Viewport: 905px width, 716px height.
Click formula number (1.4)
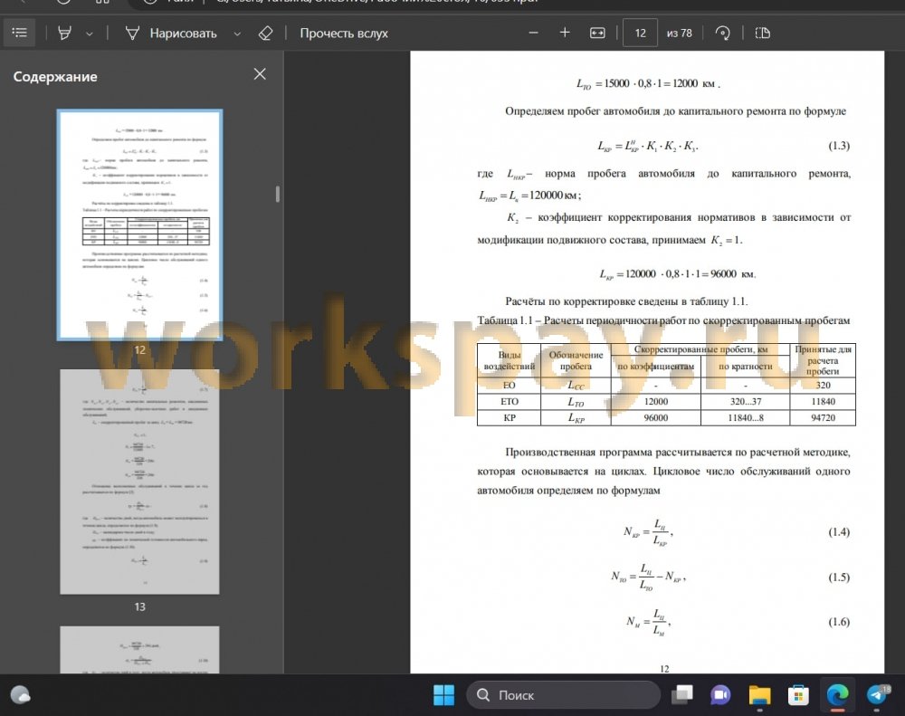point(839,532)
